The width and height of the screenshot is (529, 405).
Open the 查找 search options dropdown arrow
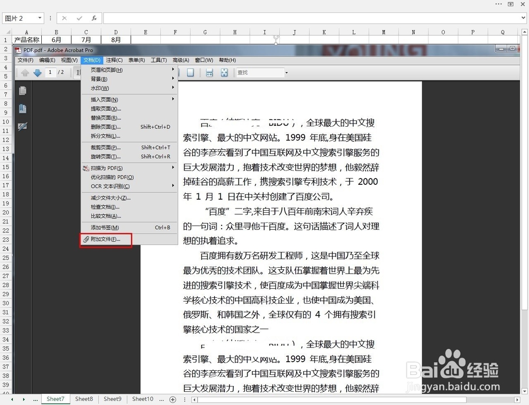[286, 73]
